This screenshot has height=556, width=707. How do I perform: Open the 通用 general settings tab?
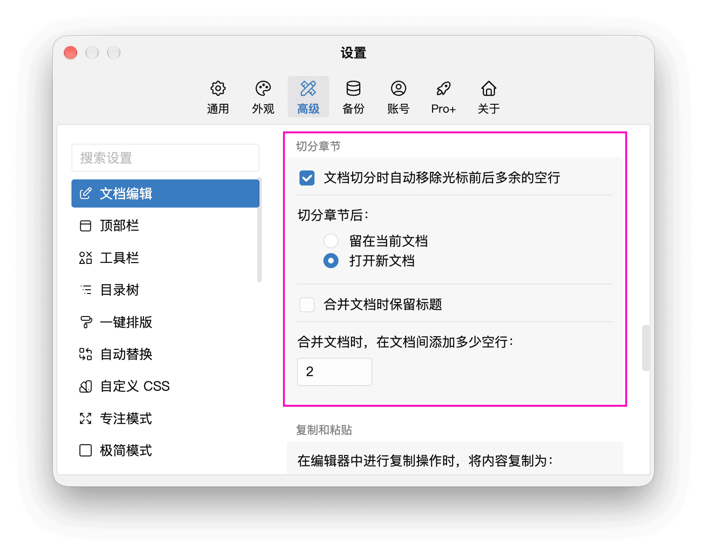tap(218, 97)
